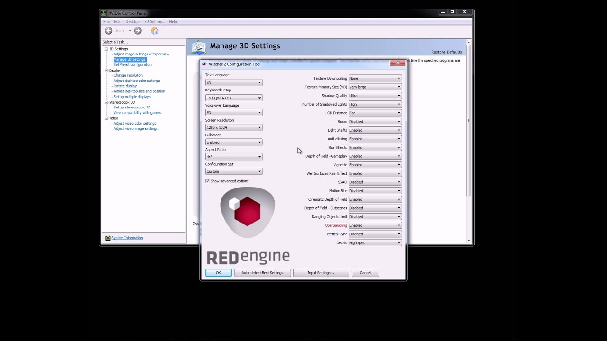Open the Desktop menu

pos(132,22)
